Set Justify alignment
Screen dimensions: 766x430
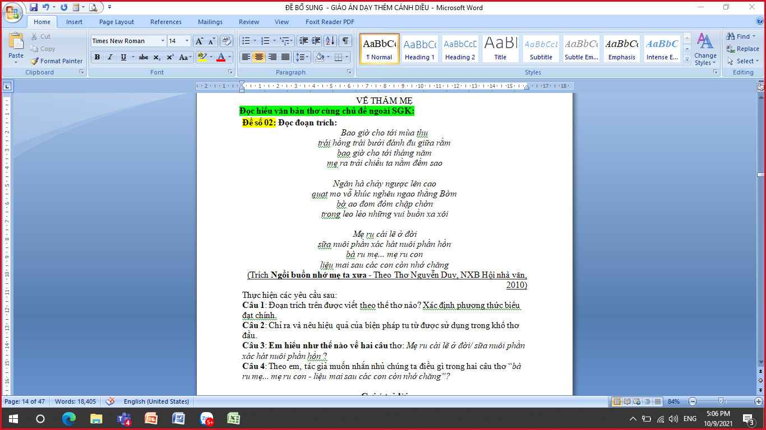pyautogui.click(x=285, y=57)
